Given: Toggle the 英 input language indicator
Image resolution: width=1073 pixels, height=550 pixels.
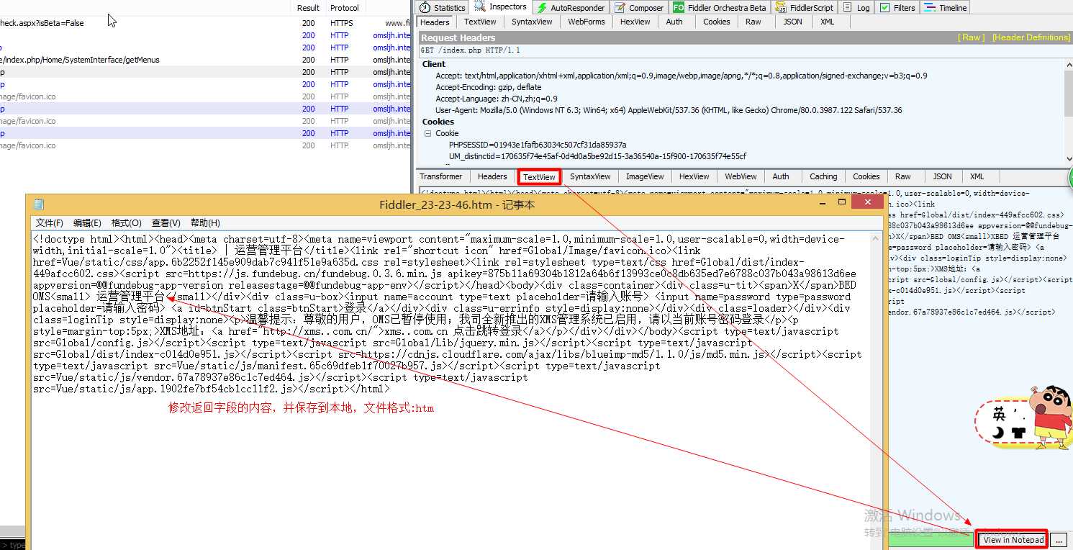Looking at the screenshot, I should click(x=999, y=414).
